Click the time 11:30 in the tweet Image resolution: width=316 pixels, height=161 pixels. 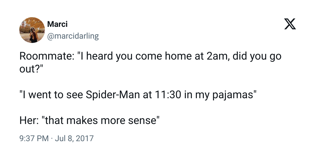pos(168,95)
